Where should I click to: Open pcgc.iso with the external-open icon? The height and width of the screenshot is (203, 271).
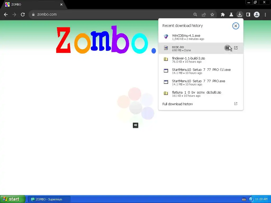[x=236, y=48]
